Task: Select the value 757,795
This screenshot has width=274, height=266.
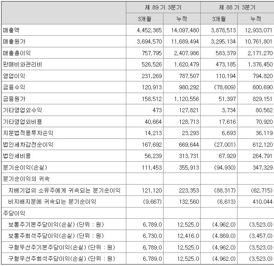Action: tap(152, 53)
